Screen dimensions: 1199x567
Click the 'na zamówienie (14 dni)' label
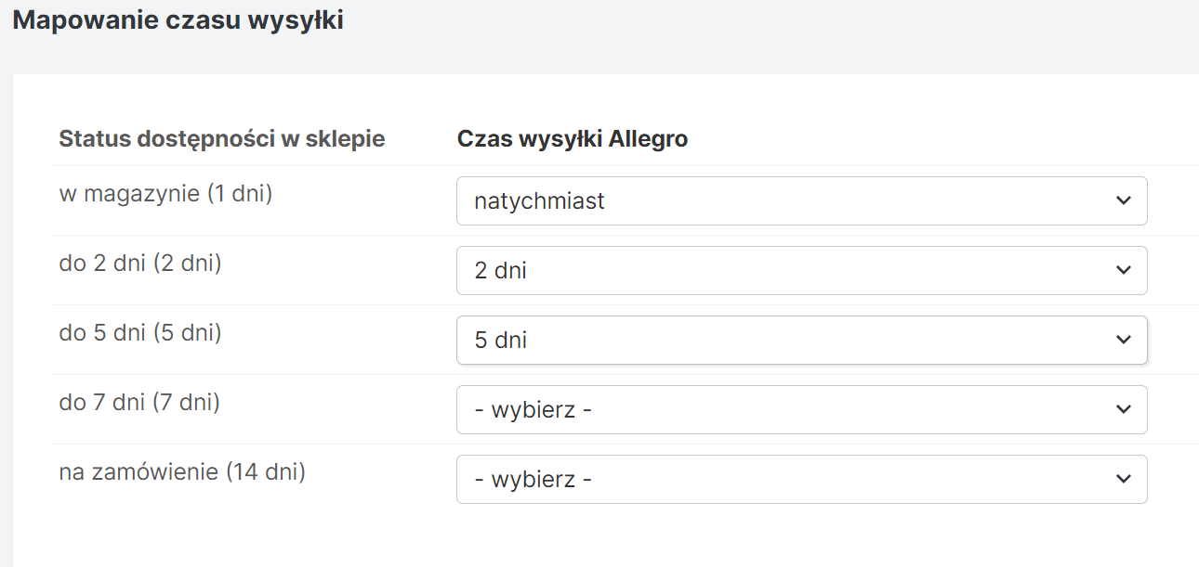[x=182, y=471]
